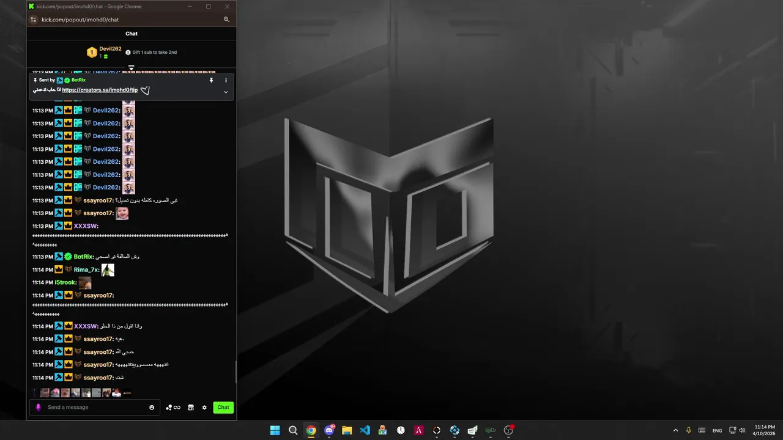Open Discord from the taskbar

pyautogui.click(x=329, y=430)
